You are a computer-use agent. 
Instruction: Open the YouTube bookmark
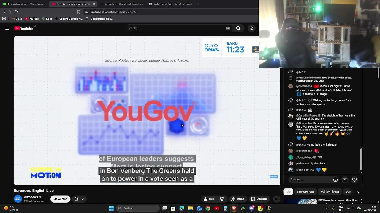[x=32, y=19]
